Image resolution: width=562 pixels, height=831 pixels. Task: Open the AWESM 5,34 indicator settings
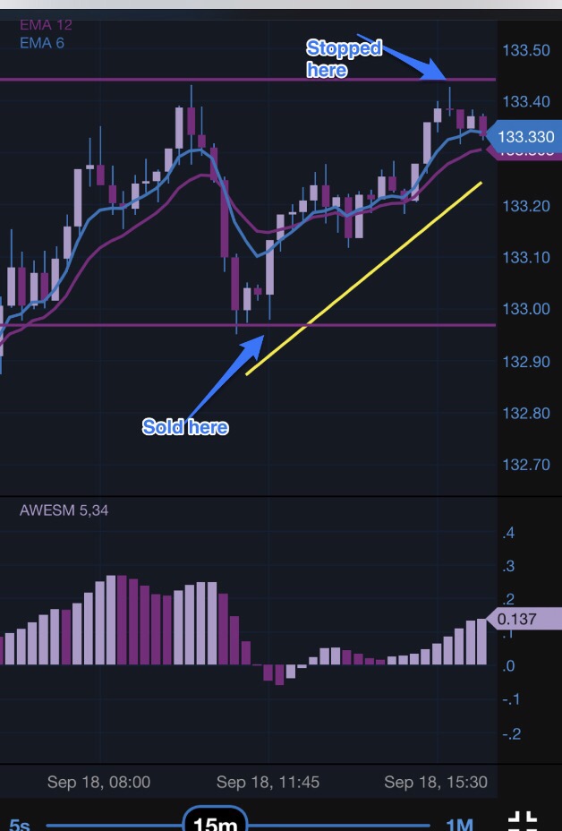coord(64,510)
